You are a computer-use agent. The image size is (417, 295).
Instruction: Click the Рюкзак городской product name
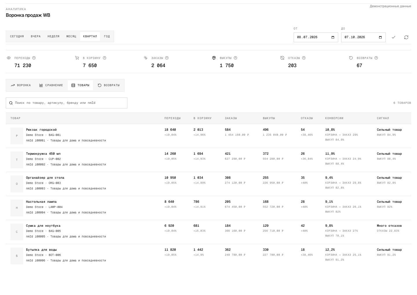(x=41, y=130)
